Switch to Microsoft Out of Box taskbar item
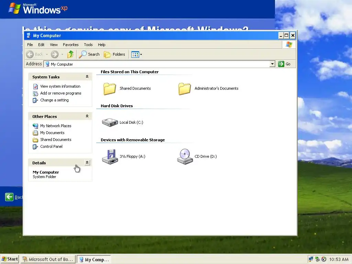 point(48,259)
